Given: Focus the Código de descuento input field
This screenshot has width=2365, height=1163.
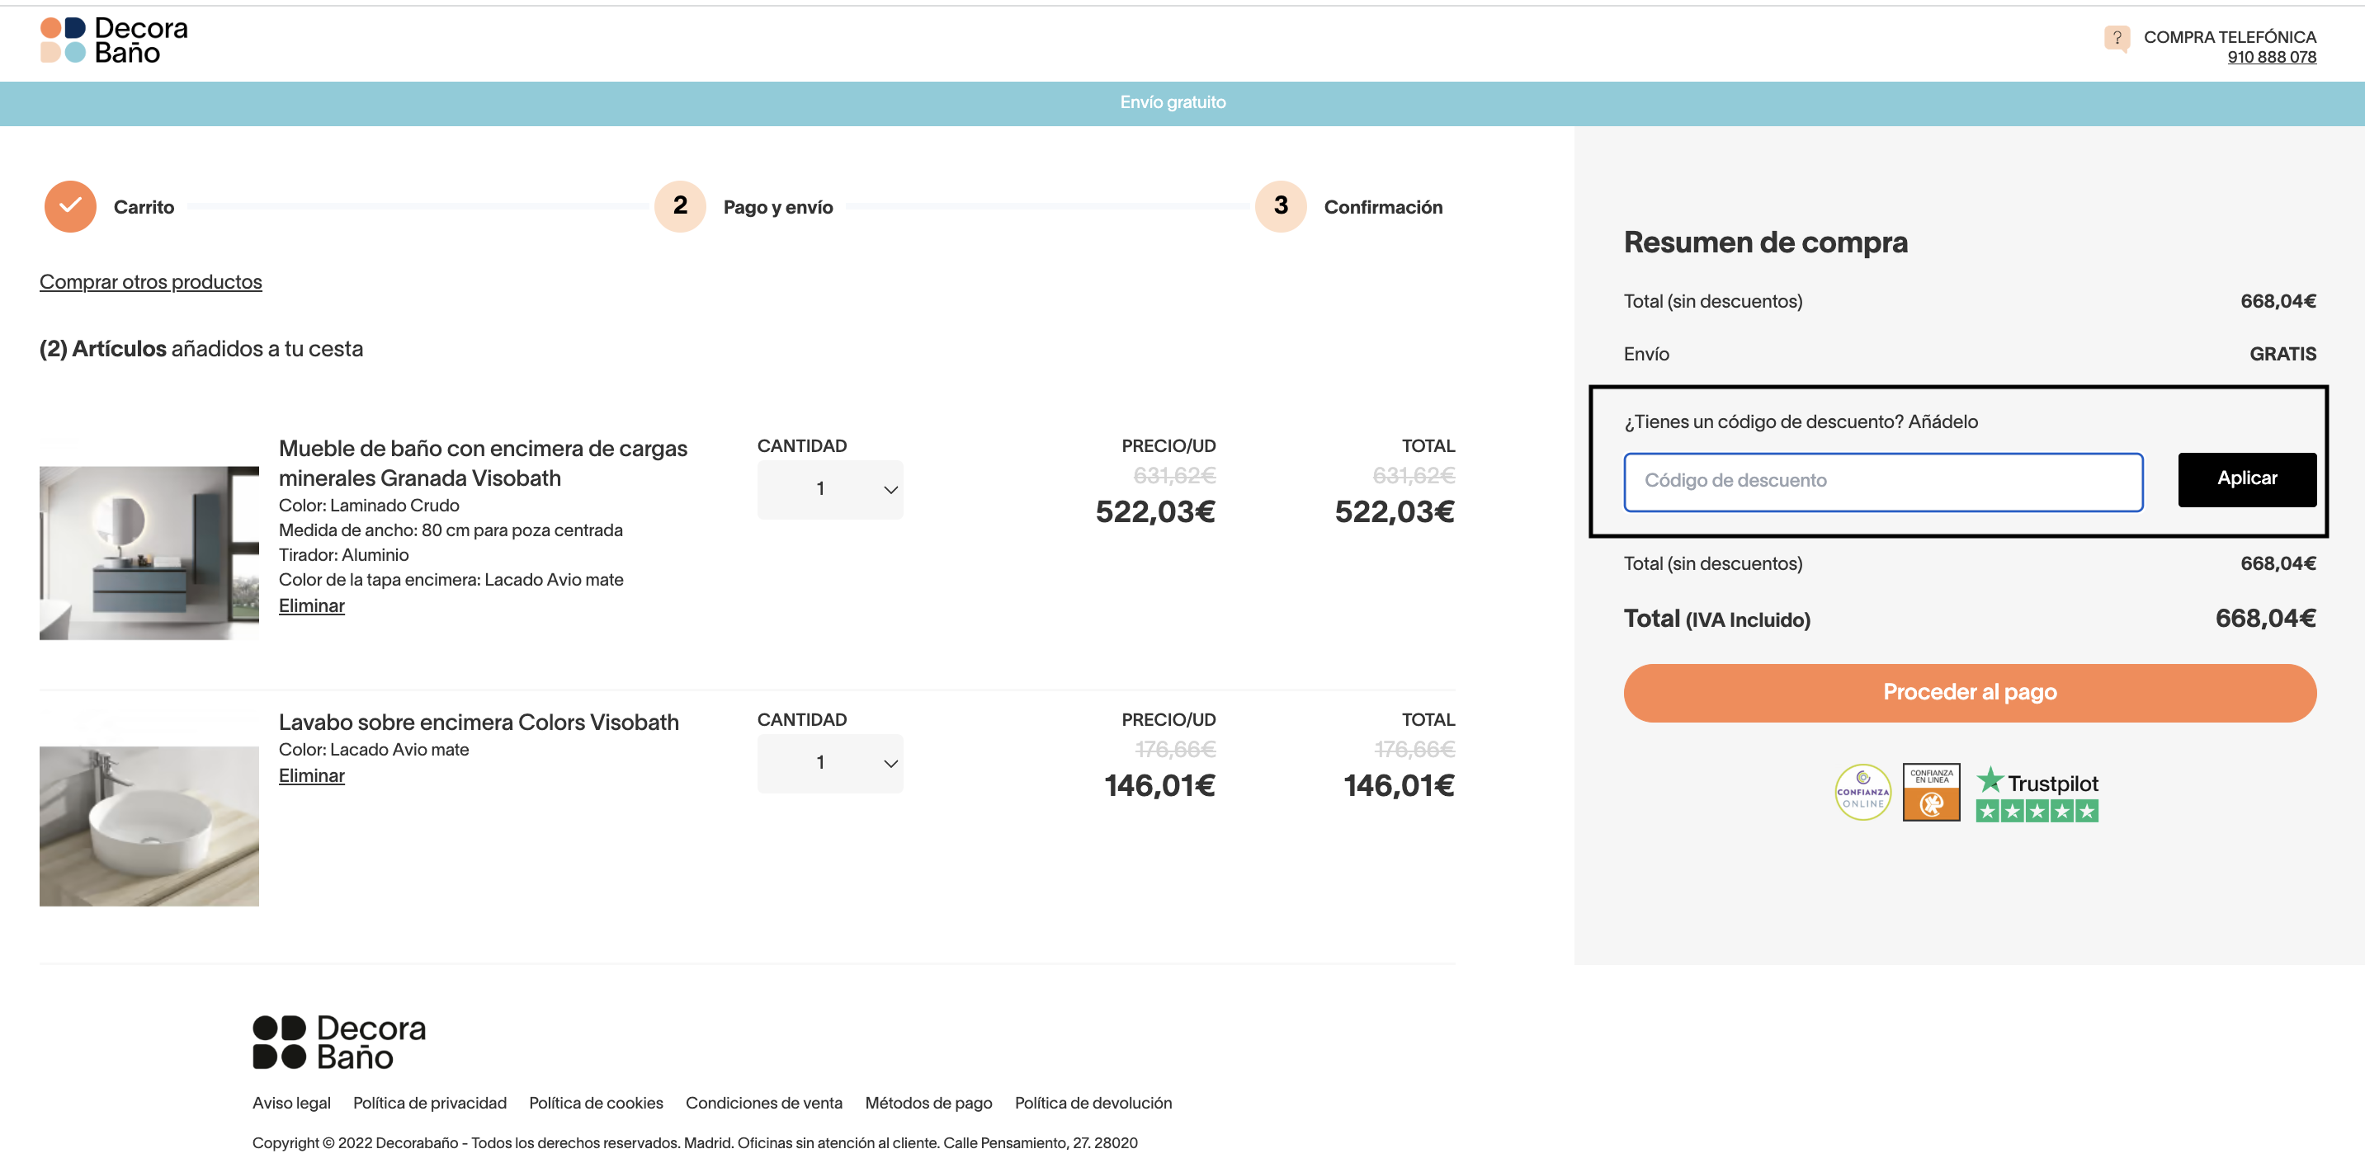Looking at the screenshot, I should pos(1883,481).
